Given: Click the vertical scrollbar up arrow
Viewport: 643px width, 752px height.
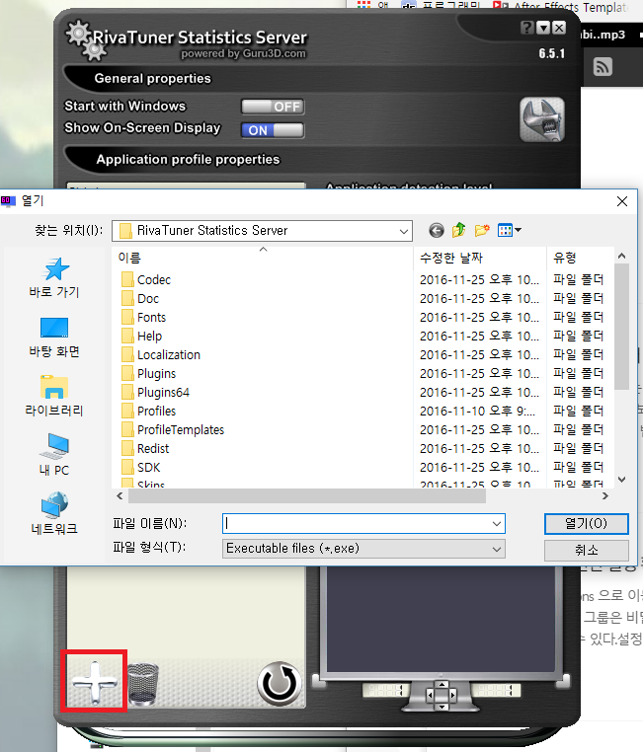Looking at the screenshot, I should click(621, 256).
